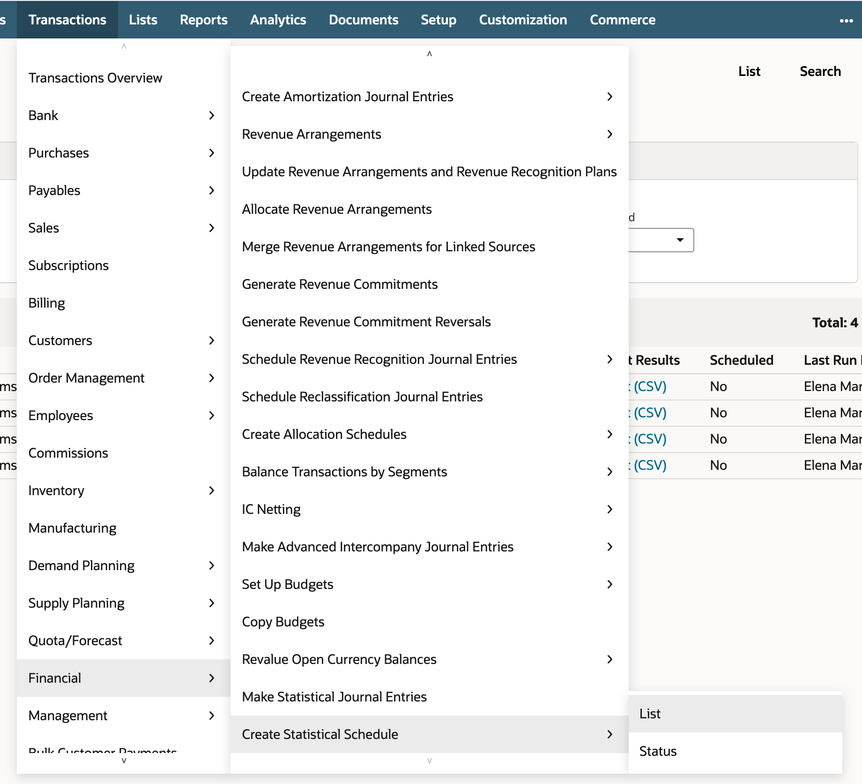
Task: Open the Reports navigation menu
Action: pyautogui.click(x=204, y=20)
